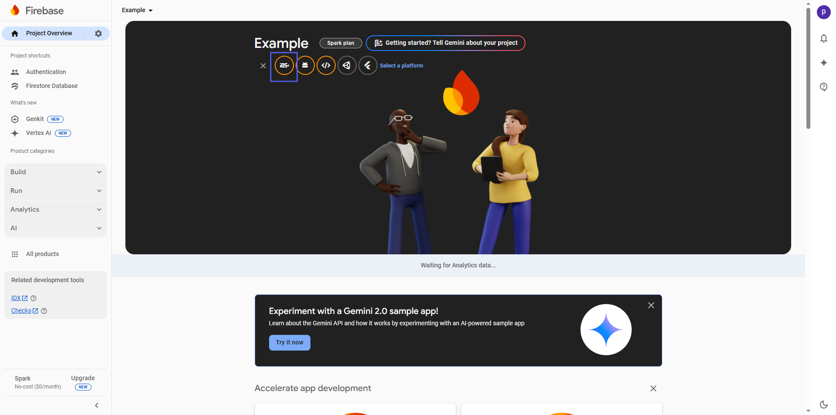Expand the Build product category

pos(56,172)
